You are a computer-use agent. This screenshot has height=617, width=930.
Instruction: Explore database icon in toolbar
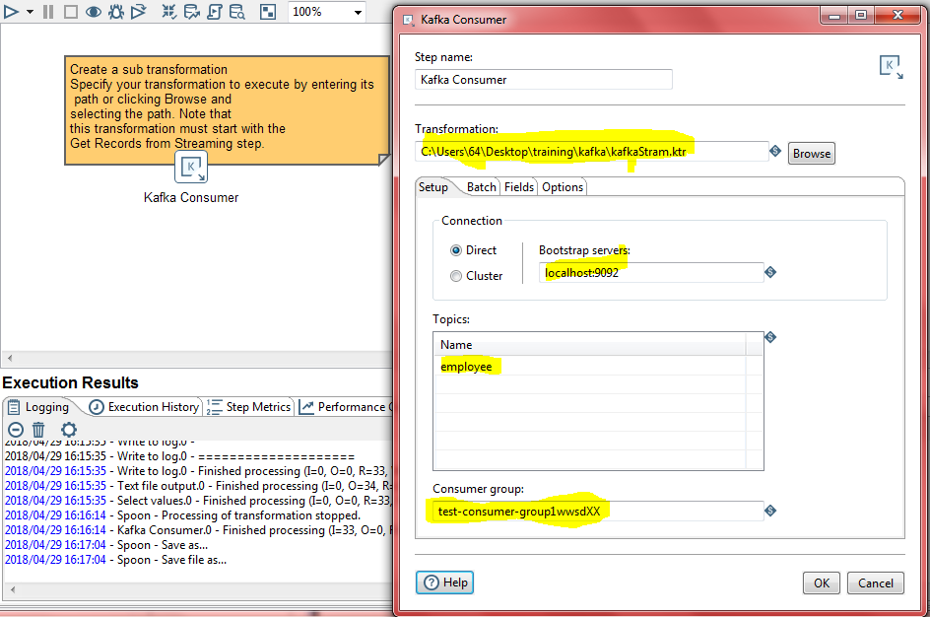(237, 11)
